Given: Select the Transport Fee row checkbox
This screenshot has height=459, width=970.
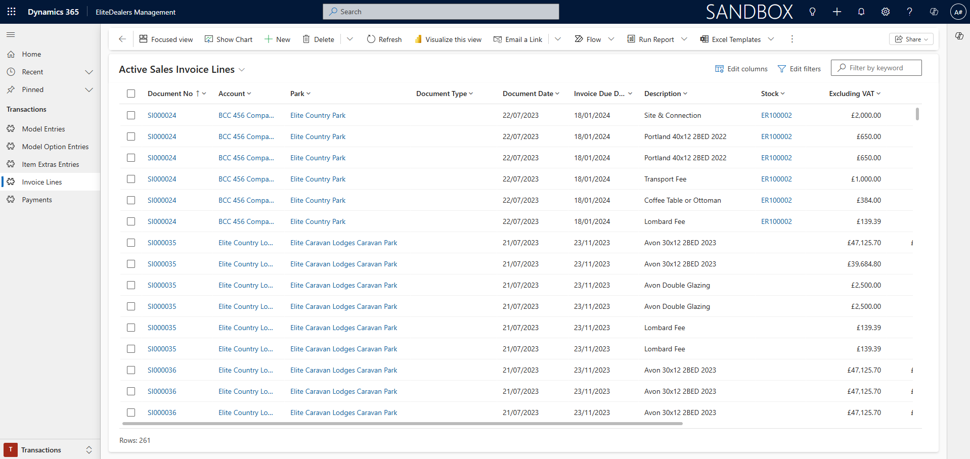Looking at the screenshot, I should tap(131, 179).
